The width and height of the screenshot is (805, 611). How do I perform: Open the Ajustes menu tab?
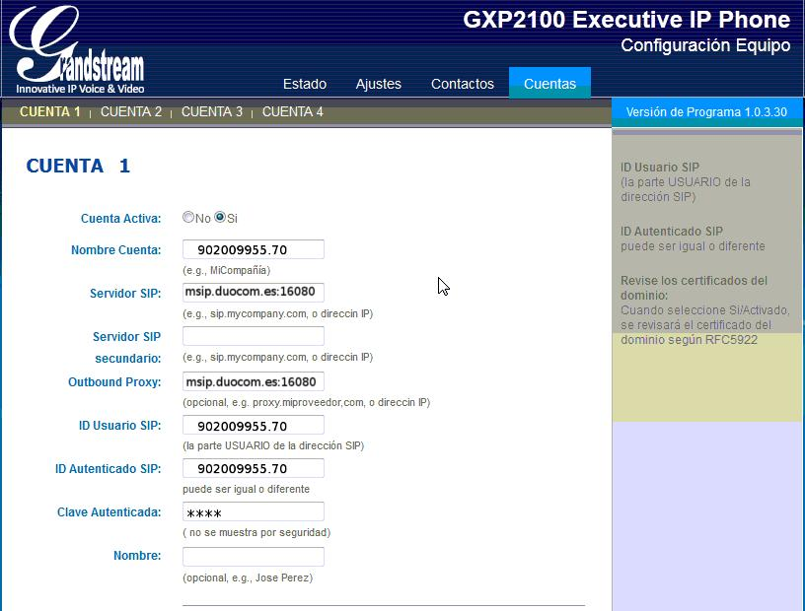tap(378, 84)
